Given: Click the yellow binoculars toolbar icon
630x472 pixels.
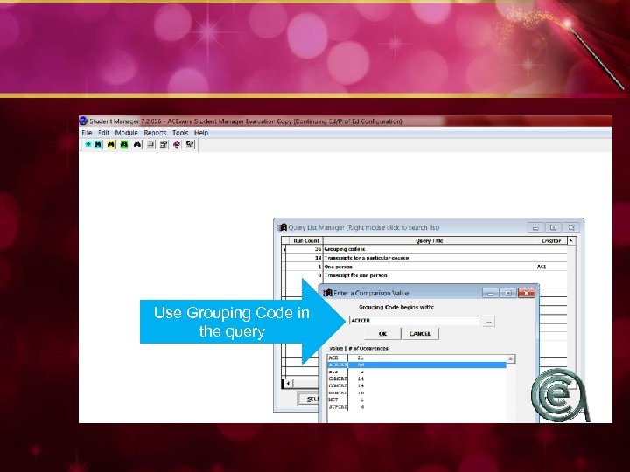Looking at the screenshot, I should pyautogui.click(x=111, y=144).
